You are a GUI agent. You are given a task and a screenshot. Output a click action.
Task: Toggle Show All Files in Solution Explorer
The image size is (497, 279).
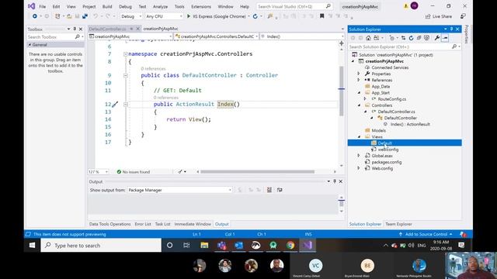click(x=426, y=38)
